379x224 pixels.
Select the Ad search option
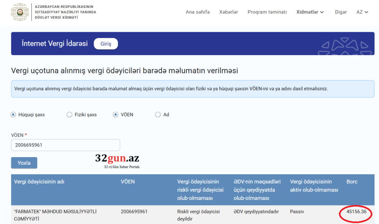click(x=157, y=114)
